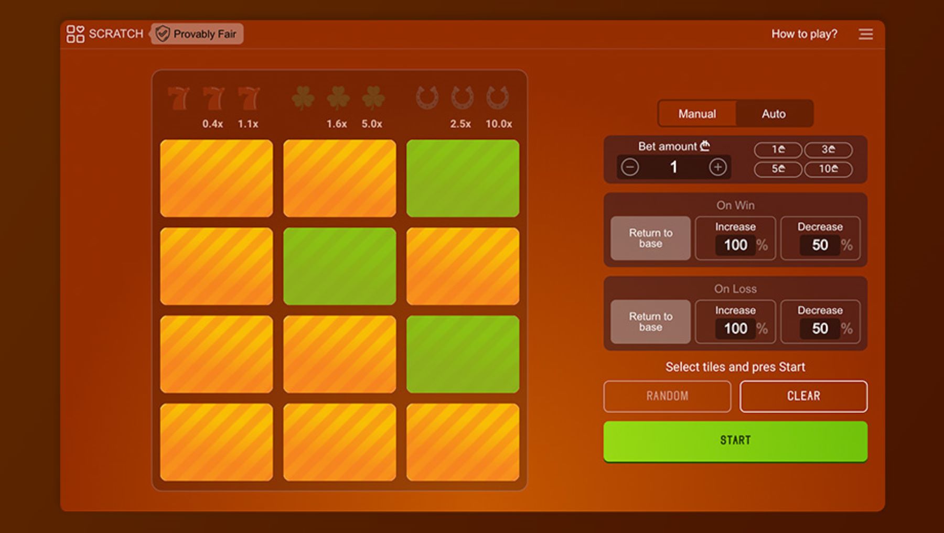Click the bet amount value field
The image size is (944, 533).
pos(674,167)
